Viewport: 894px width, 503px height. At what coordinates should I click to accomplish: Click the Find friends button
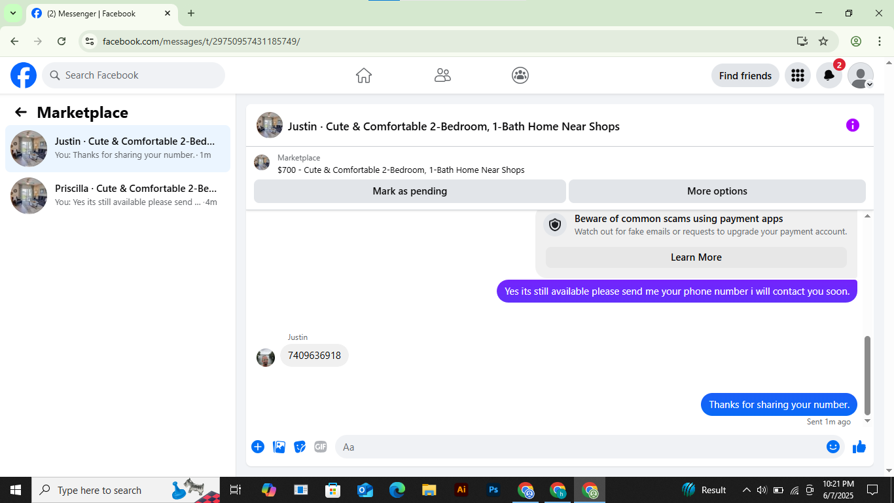pyautogui.click(x=745, y=75)
